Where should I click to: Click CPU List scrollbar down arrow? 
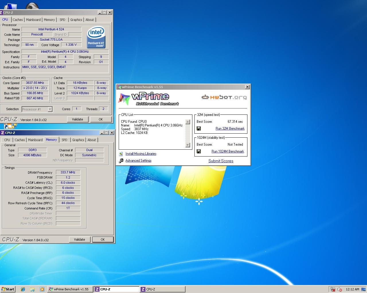188,145
